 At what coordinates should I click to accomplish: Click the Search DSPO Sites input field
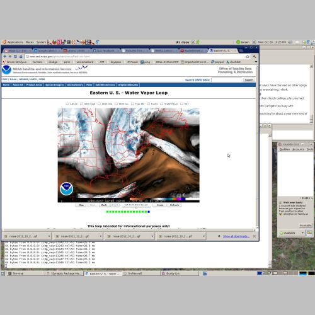point(227,80)
